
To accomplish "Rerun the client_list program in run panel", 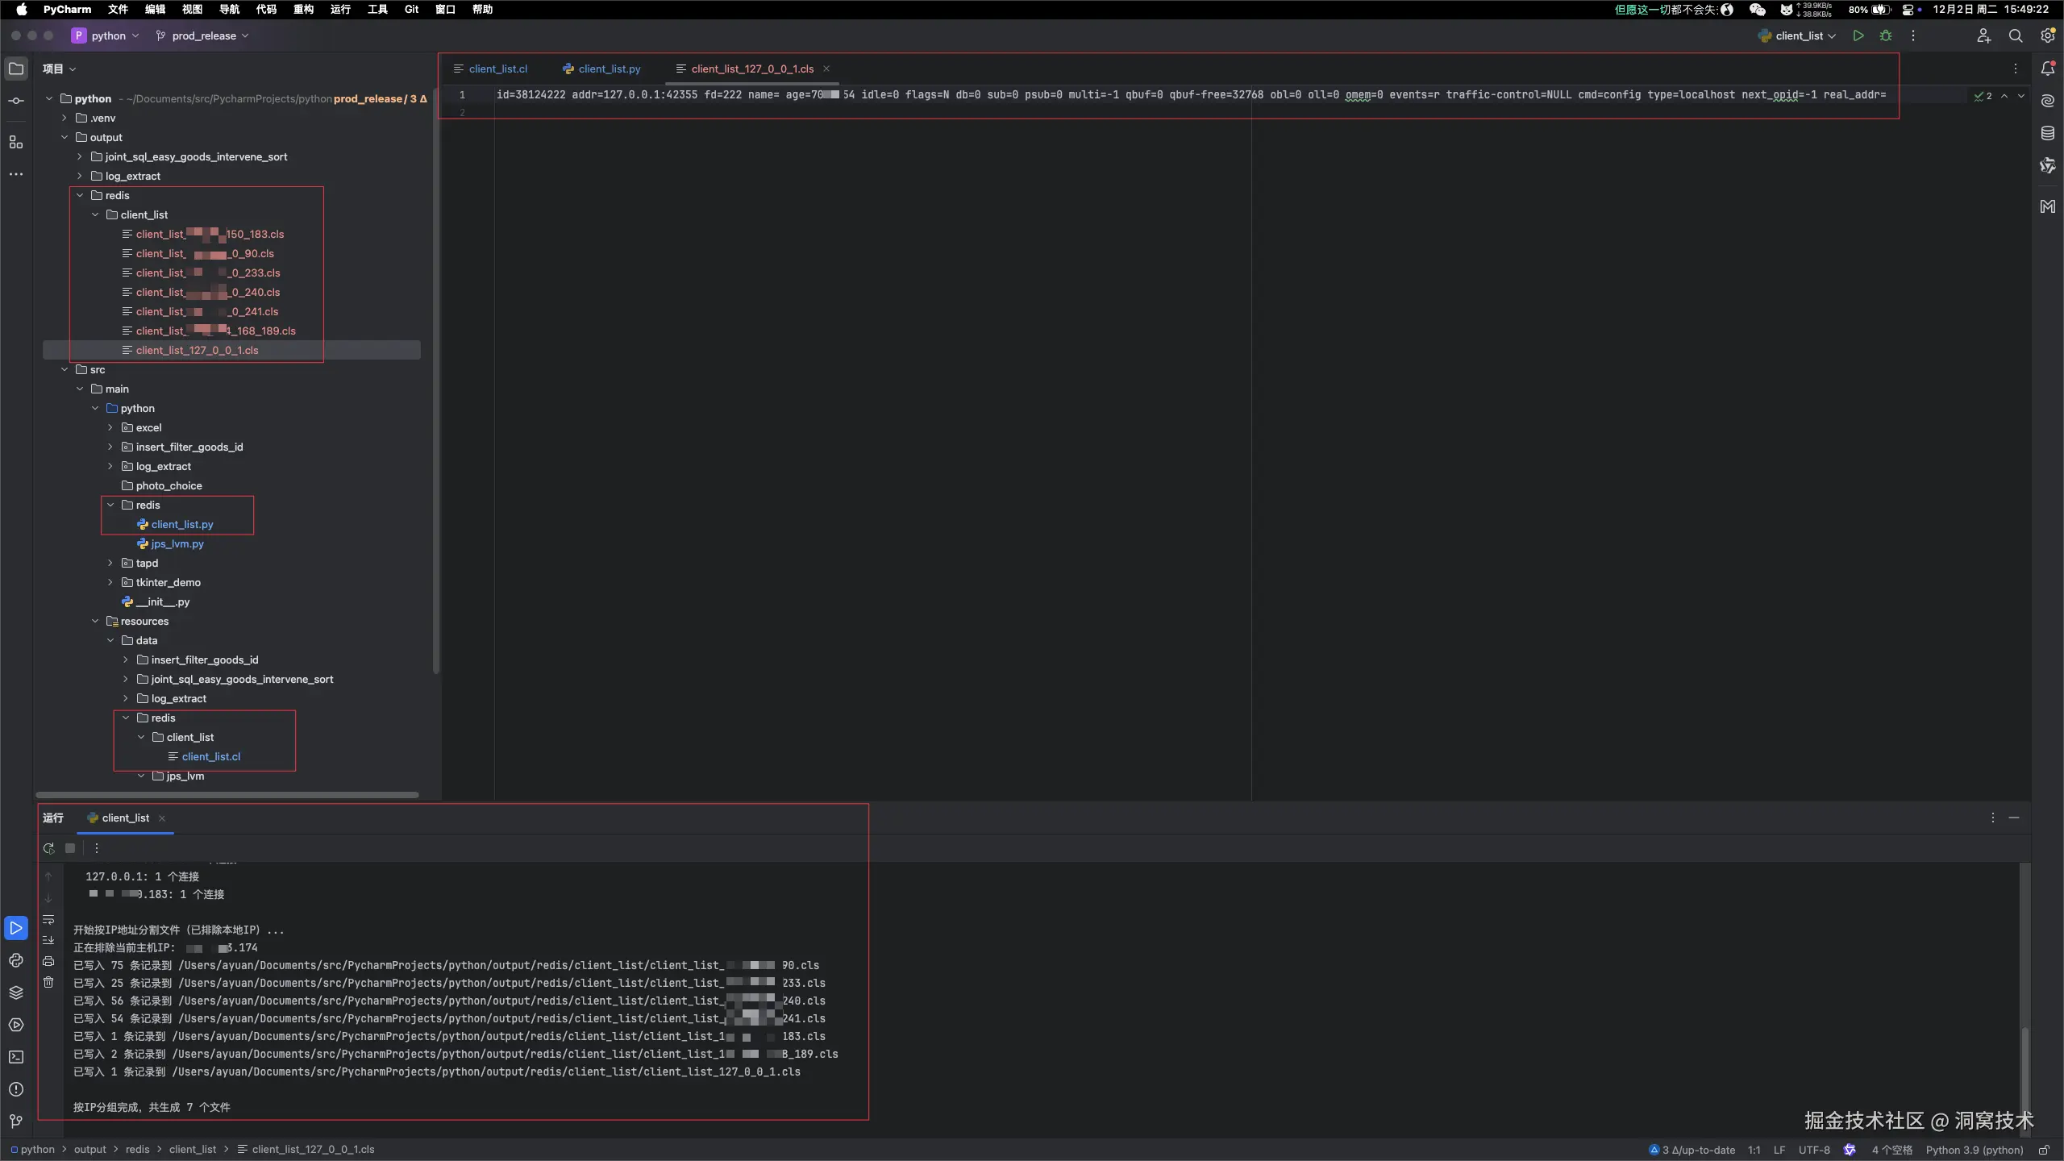I will (49, 848).
